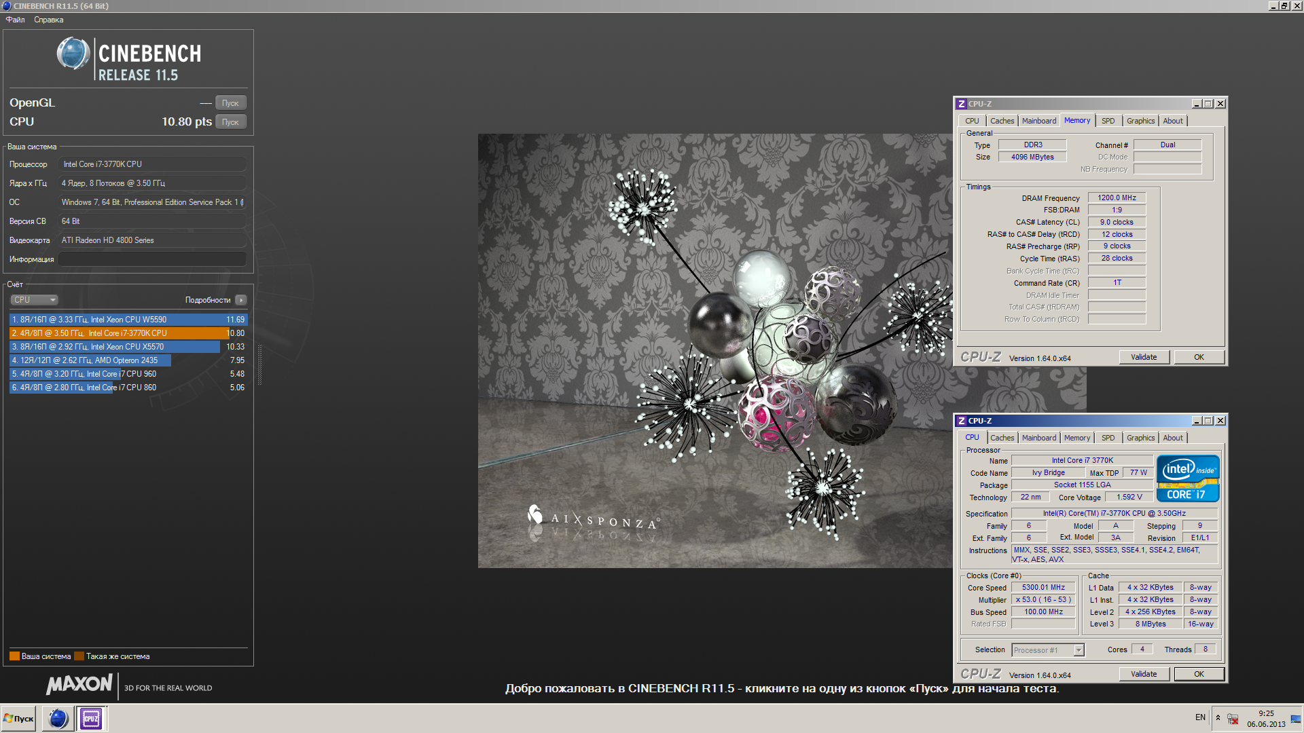The image size is (1304, 733).
Task: Click the Cinebench taskbar icon
Action: (x=58, y=719)
